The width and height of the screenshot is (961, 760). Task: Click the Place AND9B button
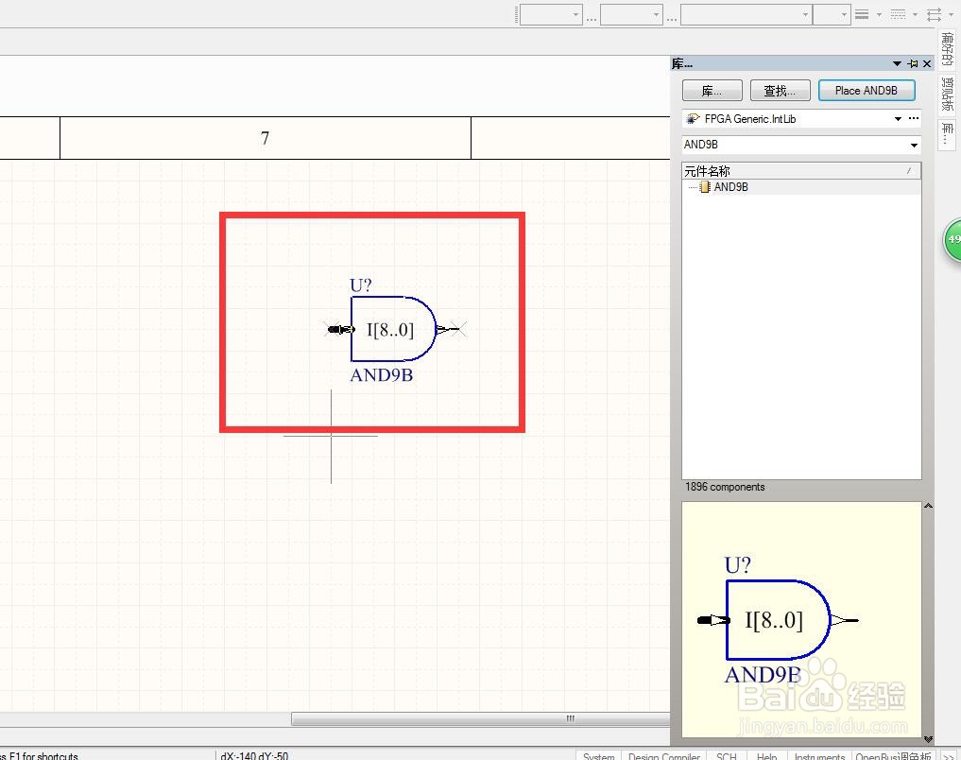tap(867, 91)
